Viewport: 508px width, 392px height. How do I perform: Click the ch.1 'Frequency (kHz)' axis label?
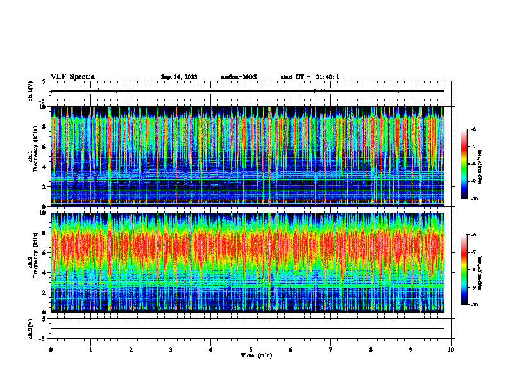coord(36,149)
